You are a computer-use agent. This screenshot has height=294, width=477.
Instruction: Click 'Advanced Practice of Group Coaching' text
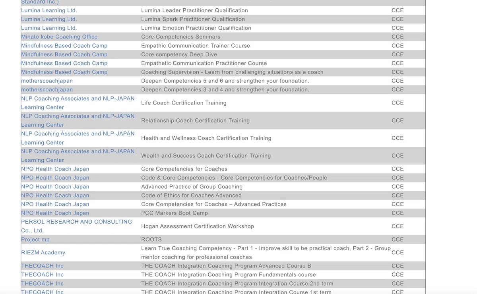point(192,186)
